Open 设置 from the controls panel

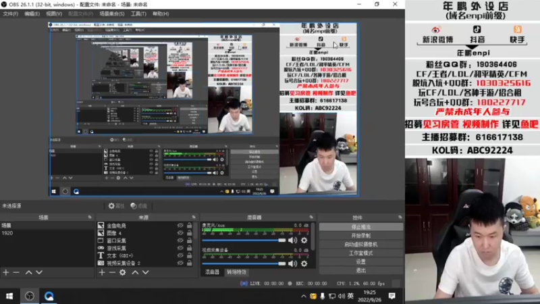(x=361, y=261)
